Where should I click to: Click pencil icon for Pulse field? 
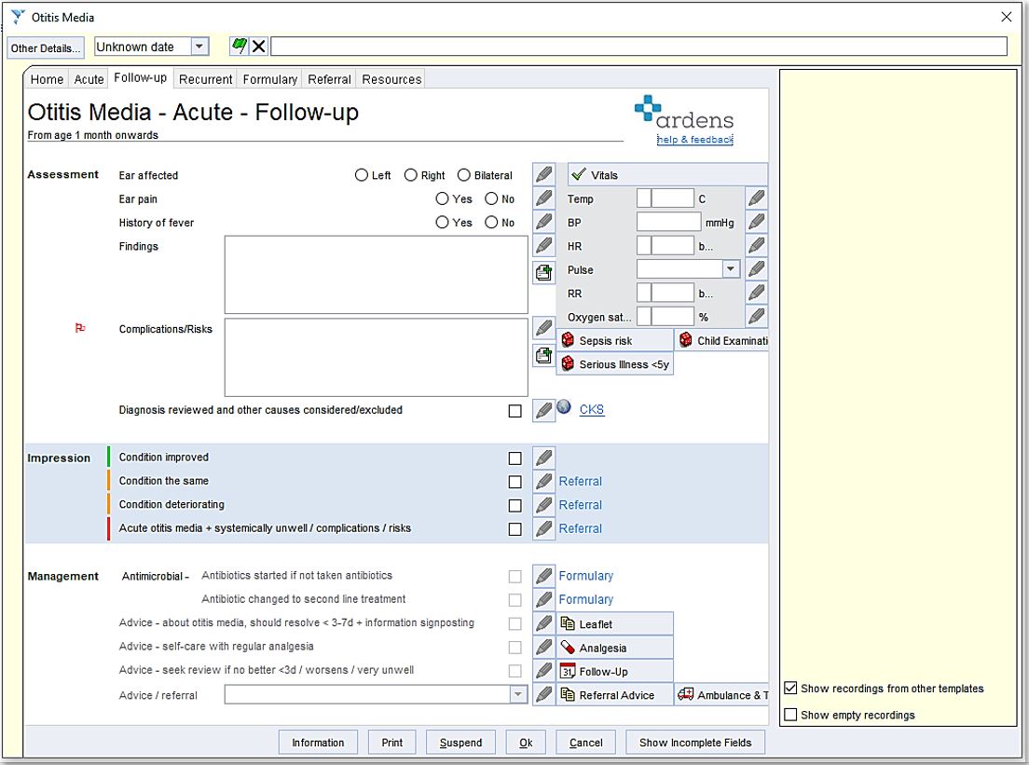pos(756,269)
